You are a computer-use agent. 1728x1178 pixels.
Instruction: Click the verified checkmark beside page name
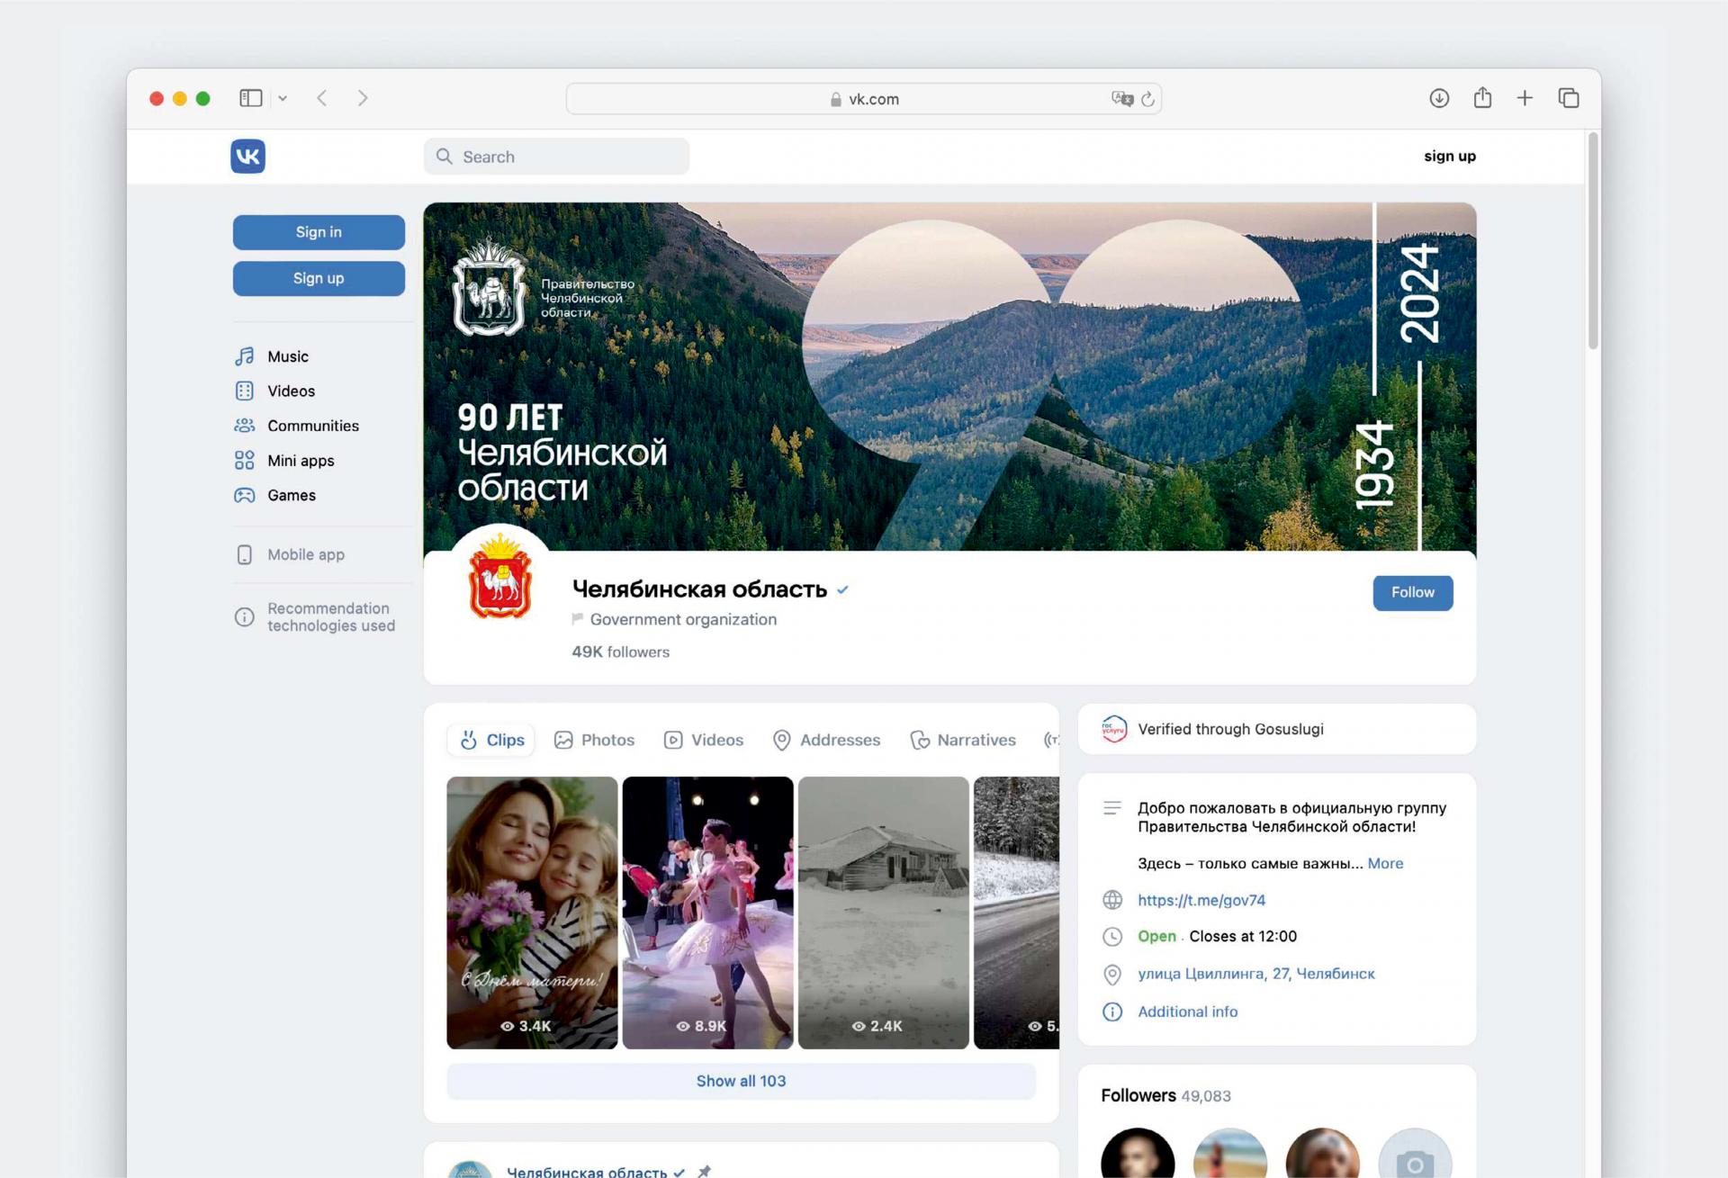click(x=842, y=590)
